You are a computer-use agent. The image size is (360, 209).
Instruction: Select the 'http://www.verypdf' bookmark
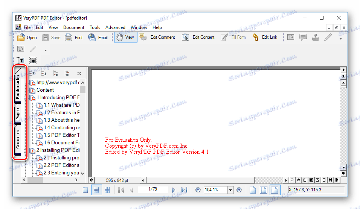click(58, 82)
